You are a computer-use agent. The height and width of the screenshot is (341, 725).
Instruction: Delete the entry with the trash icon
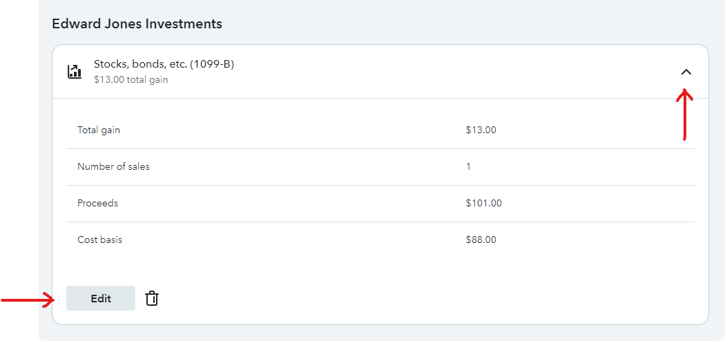click(152, 298)
